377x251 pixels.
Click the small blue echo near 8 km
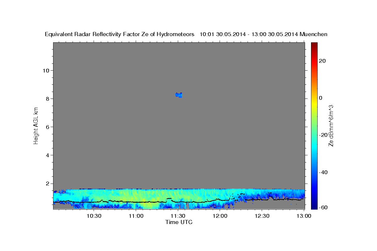(x=179, y=95)
